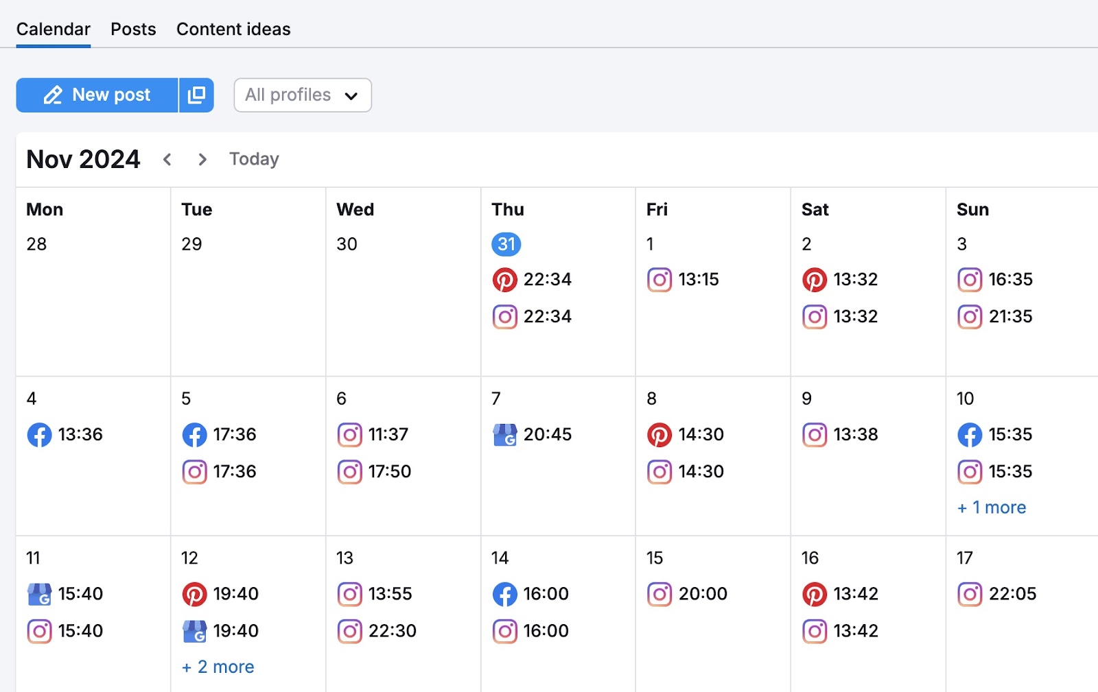Screen dimensions: 1098x692
Task: Open the Pinterest 19:40 post on November 12
Action: pos(195,594)
